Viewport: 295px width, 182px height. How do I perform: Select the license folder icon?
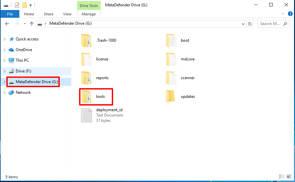(86, 59)
